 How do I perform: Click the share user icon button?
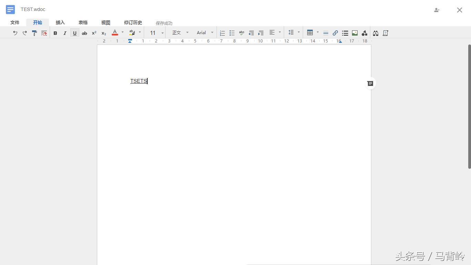pyautogui.click(x=437, y=10)
